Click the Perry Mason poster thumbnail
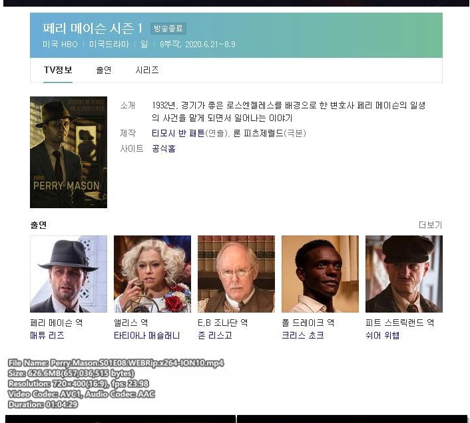The image size is (470, 423). (x=69, y=152)
